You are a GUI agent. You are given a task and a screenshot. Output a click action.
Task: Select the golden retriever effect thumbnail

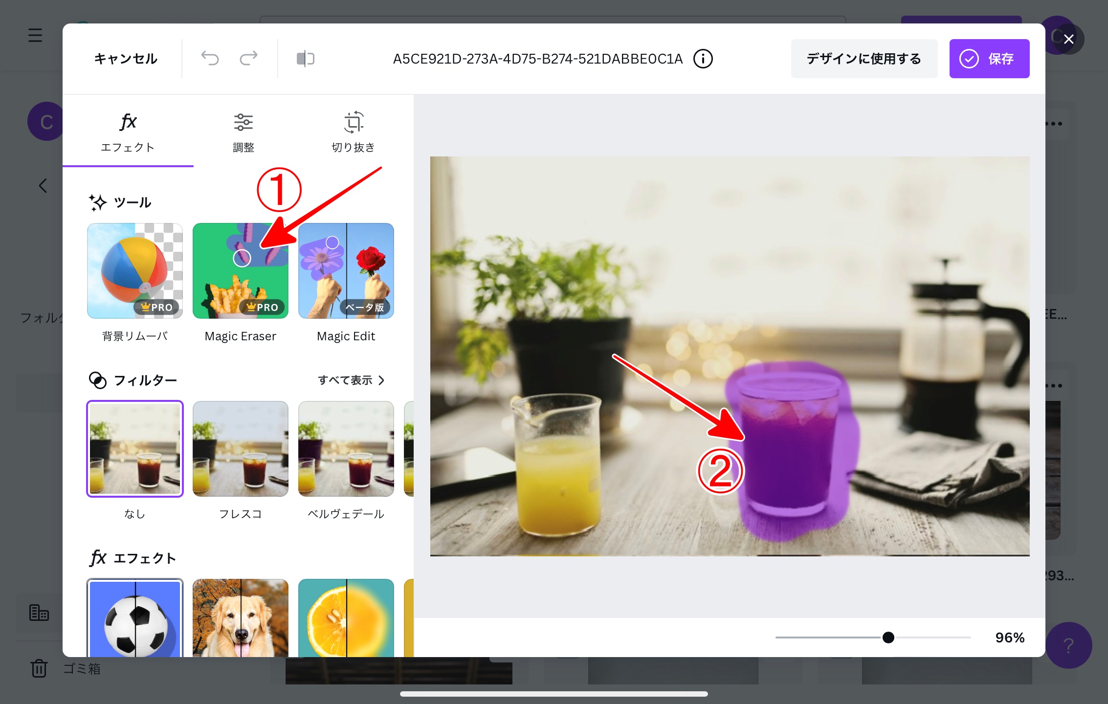tap(241, 618)
